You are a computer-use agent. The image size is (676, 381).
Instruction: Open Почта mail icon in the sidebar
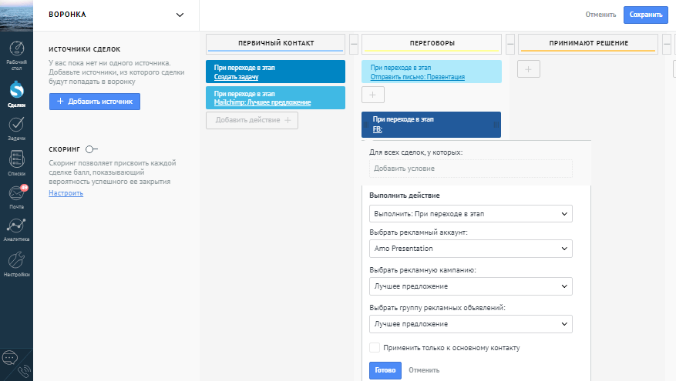(16, 197)
